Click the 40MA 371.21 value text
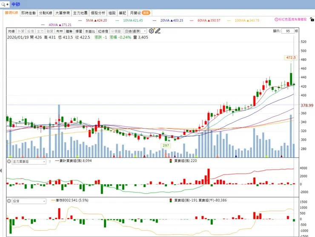The width and height of the screenshot is (315, 237). [x=60, y=25]
